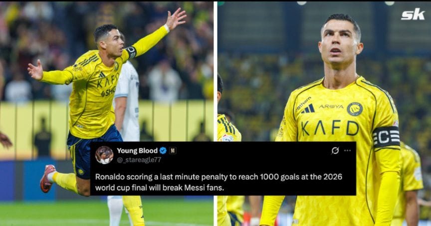Open Young Blood's round profile avatar
Image resolution: width=431 pixels, height=226 pixels.
104,155
